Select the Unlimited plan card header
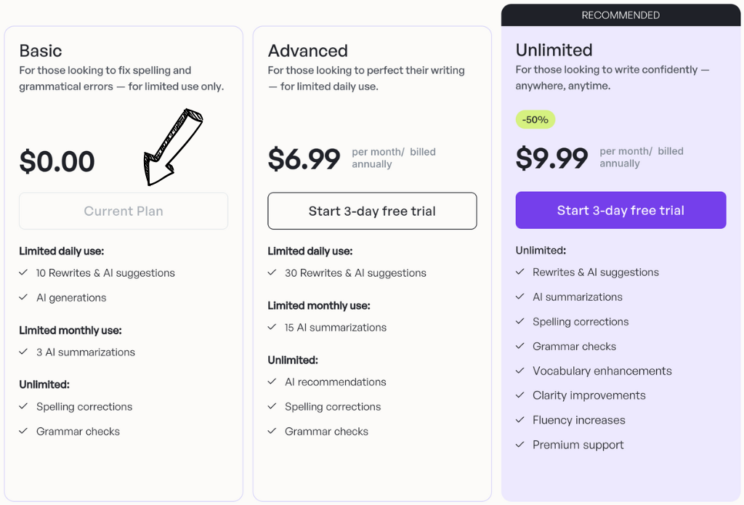 pyautogui.click(x=554, y=51)
